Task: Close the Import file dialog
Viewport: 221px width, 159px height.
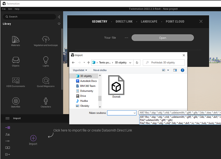Action: click(184, 55)
